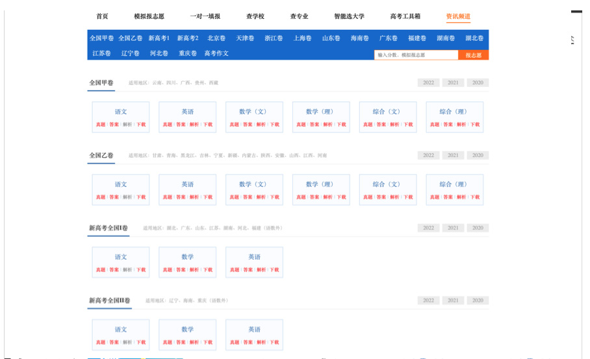View 解析 for 数学（文） in 全国乙卷
Image resolution: width=590 pixels, height=359 pixels.
click(261, 197)
